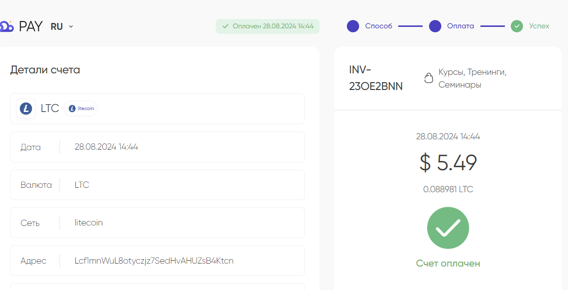Image resolution: width=568 pixels, height=290 pixels.
Task: Click the Оплата step circle
Action: (435, 26)
